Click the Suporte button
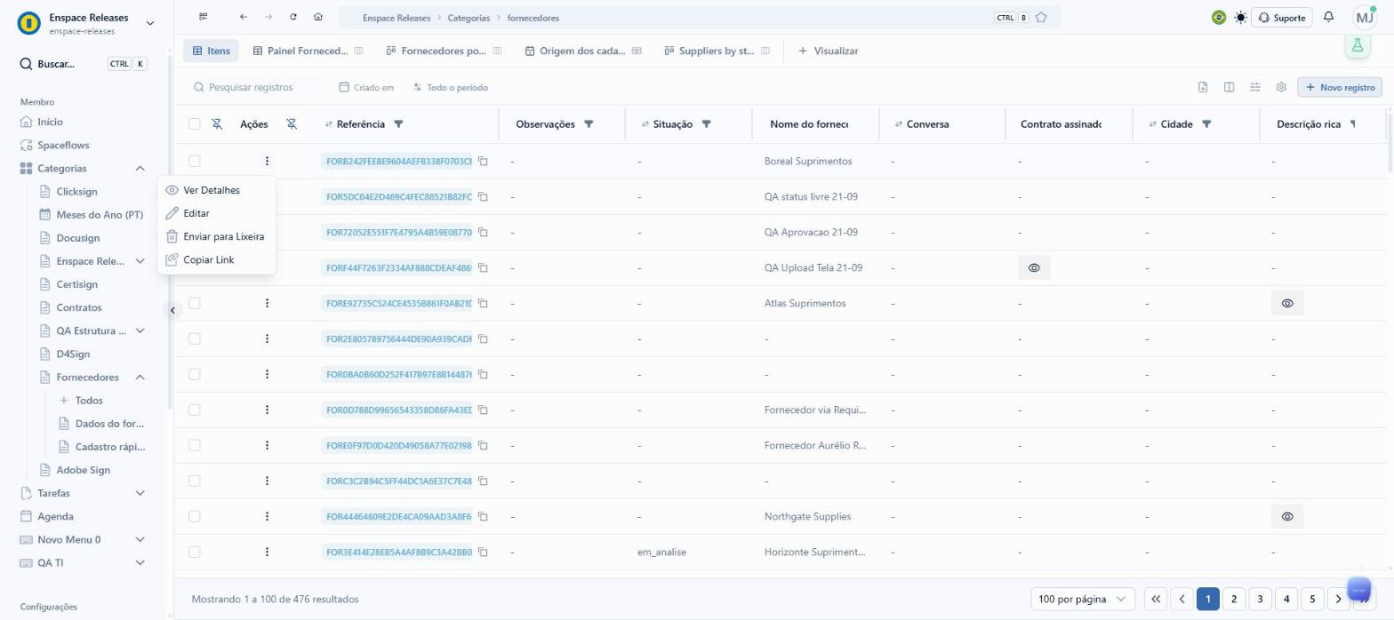 1281,17
